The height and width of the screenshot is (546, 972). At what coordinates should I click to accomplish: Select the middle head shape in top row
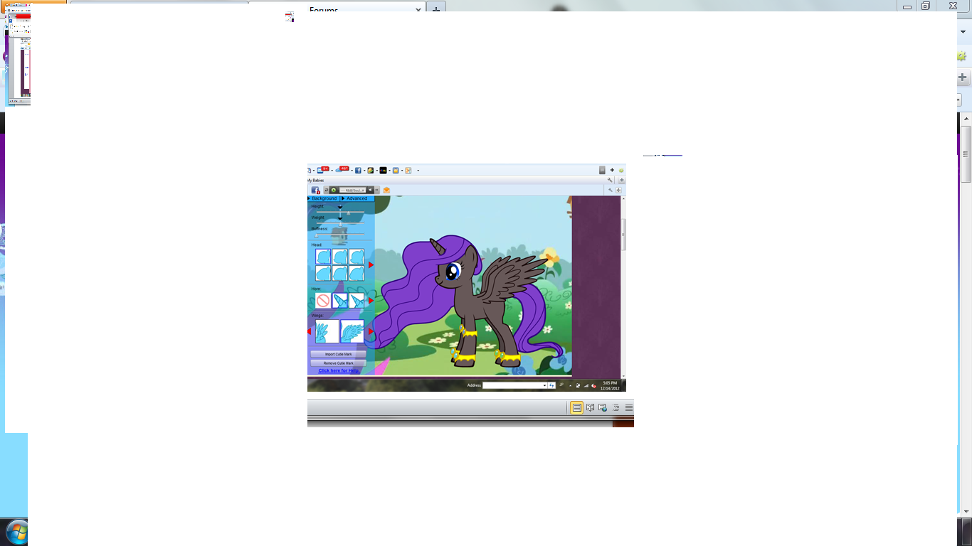pyautogui.click(x=340, y=257)
